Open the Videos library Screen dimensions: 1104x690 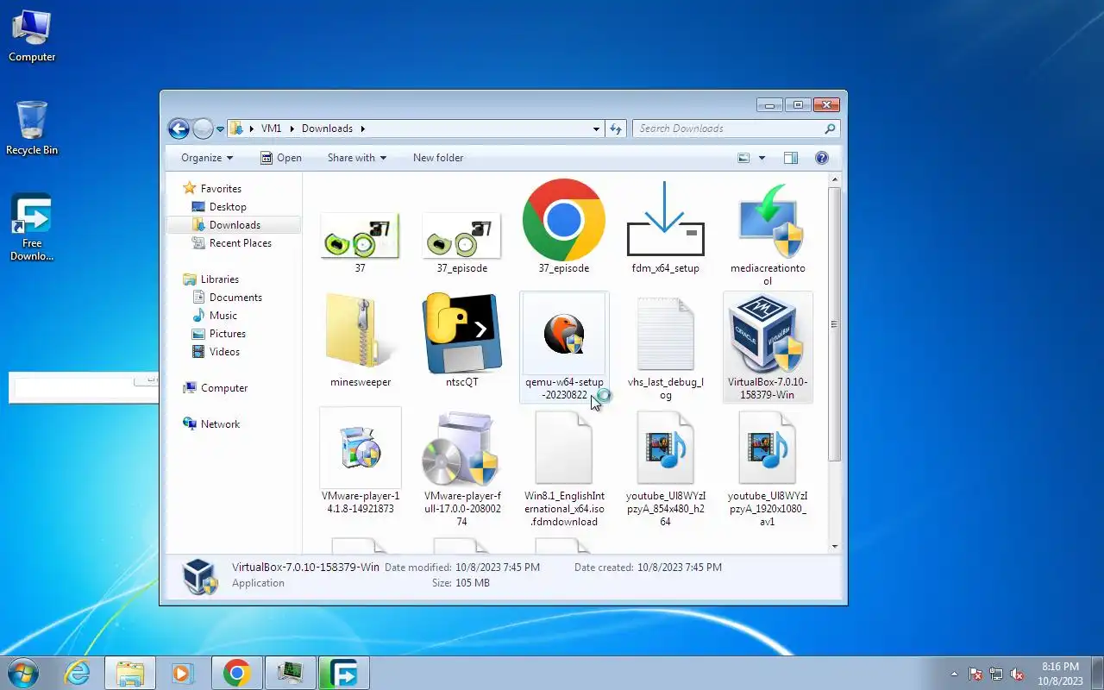click(224, 352)
